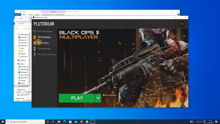Launch Firefox from the taskbar
The height and width of the screenshot is (124, 220).
[81, 122]
